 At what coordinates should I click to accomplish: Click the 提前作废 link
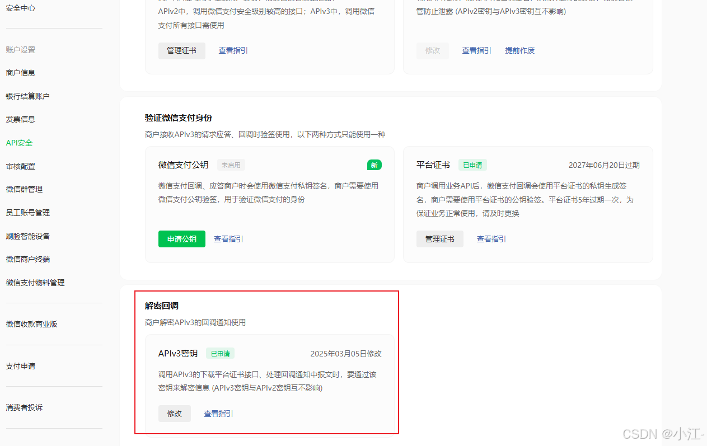point(520,50)
